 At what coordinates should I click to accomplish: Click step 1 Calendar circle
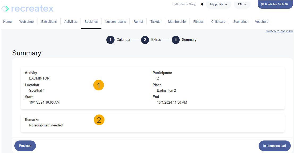tap(110, 40)
